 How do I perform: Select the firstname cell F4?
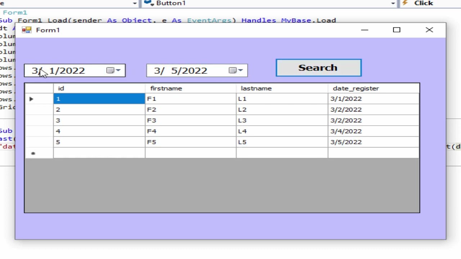(x=191, y=131)
